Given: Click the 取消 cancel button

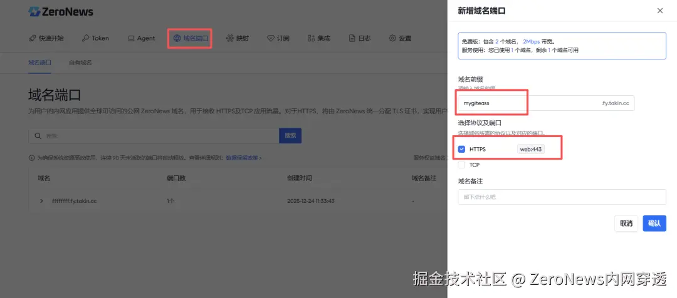Looking at the screenshot, I should click(626, 223).
